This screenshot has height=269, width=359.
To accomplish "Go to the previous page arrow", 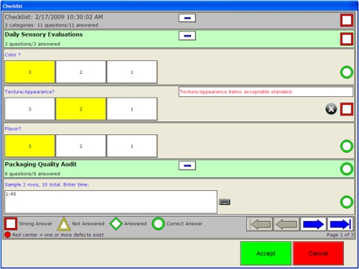I will 286,225.
